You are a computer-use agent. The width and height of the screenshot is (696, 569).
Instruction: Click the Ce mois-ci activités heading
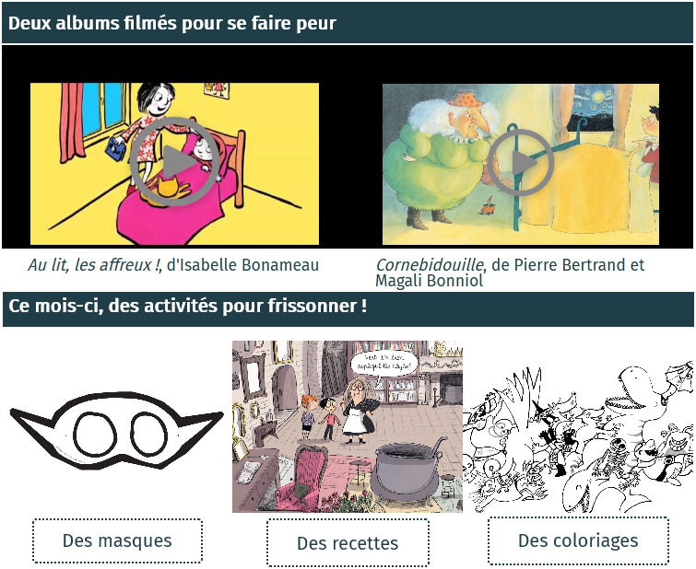coord(188,306)
